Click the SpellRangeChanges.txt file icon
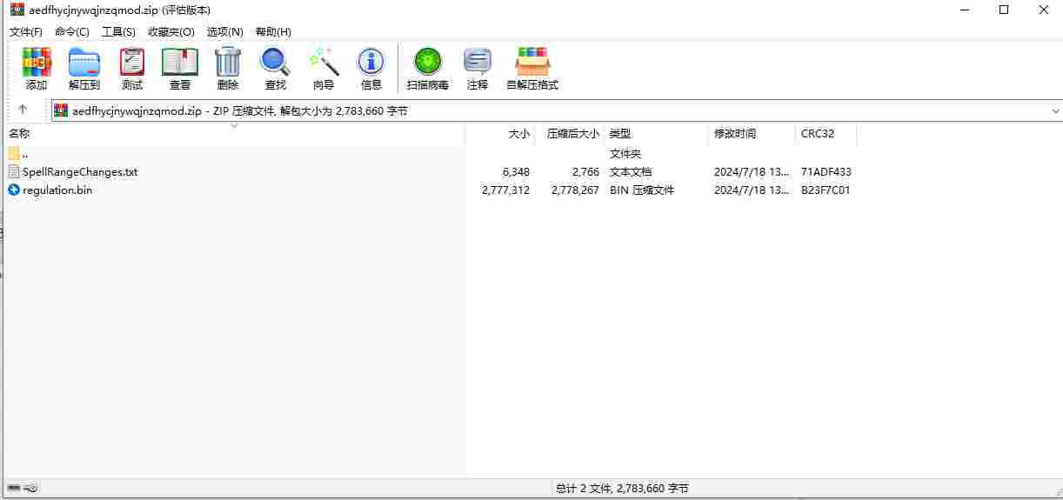The image size is (1063, 500). (x=14, y=172)
